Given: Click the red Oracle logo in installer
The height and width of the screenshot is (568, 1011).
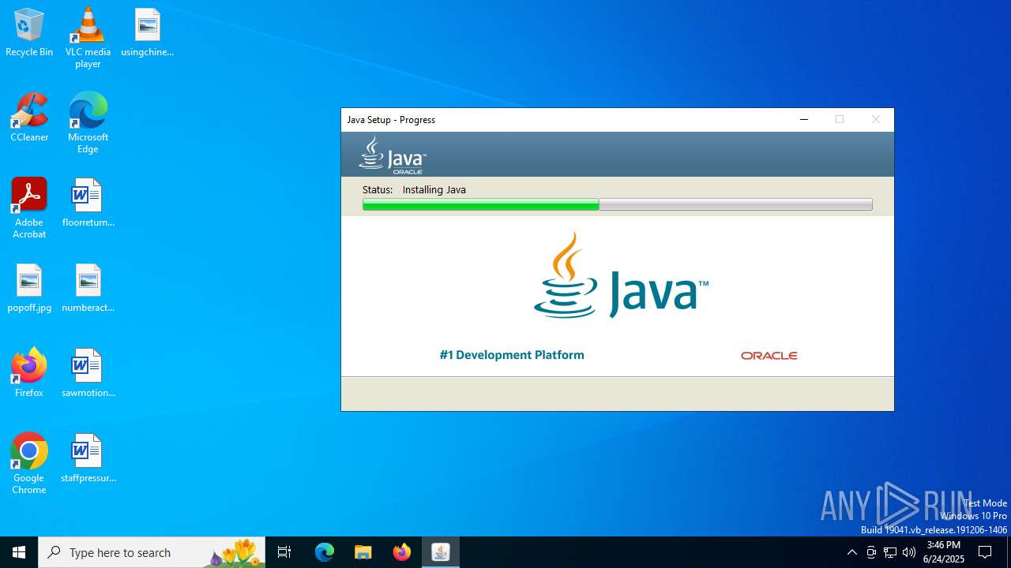Looking at the screenshot, I should point(769,356).
